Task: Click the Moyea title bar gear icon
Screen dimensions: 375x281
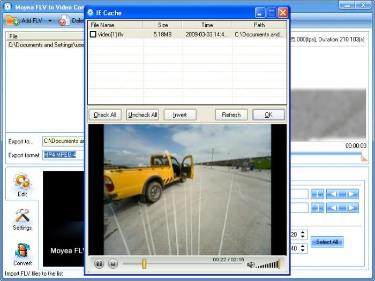Action: (x=7, y=6)
